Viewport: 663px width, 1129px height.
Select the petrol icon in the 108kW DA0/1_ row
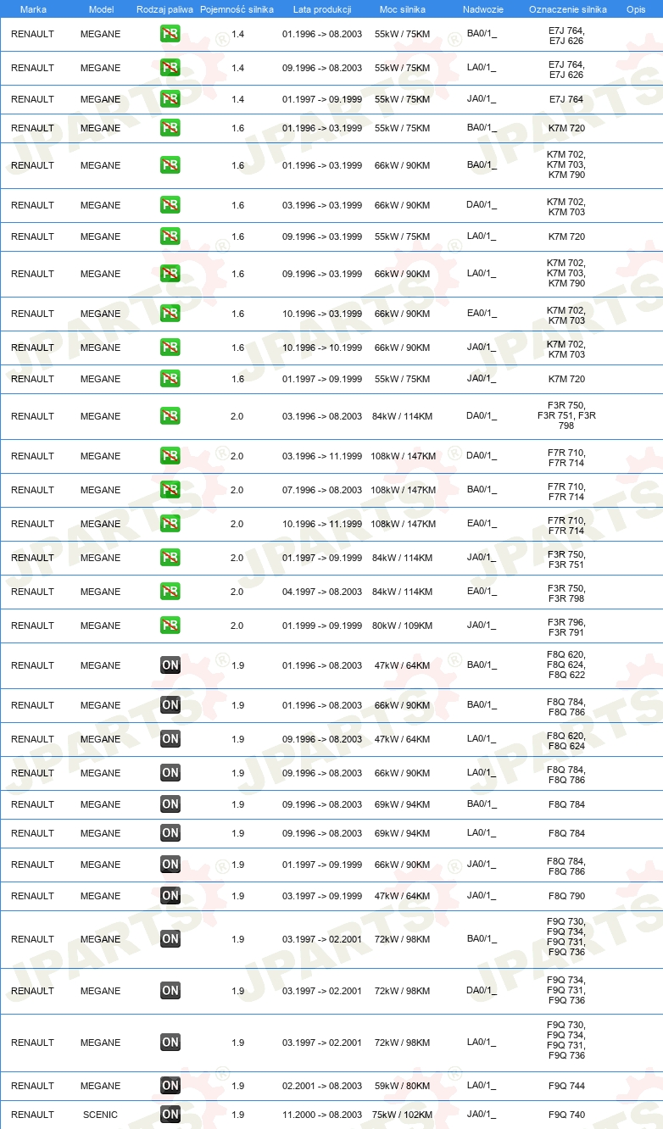[170, 456]
